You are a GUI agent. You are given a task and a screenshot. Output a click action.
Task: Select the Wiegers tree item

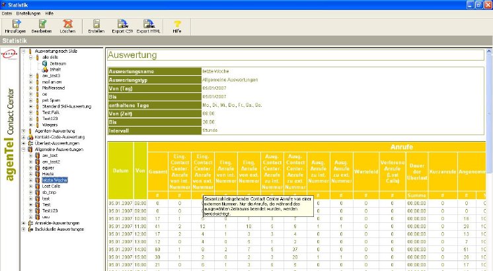click(50, 125)
